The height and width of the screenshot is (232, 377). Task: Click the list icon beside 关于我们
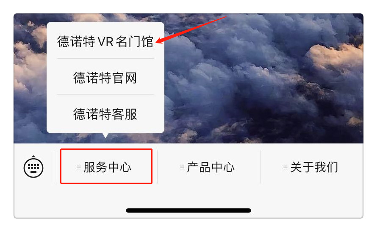click(286, 167)
